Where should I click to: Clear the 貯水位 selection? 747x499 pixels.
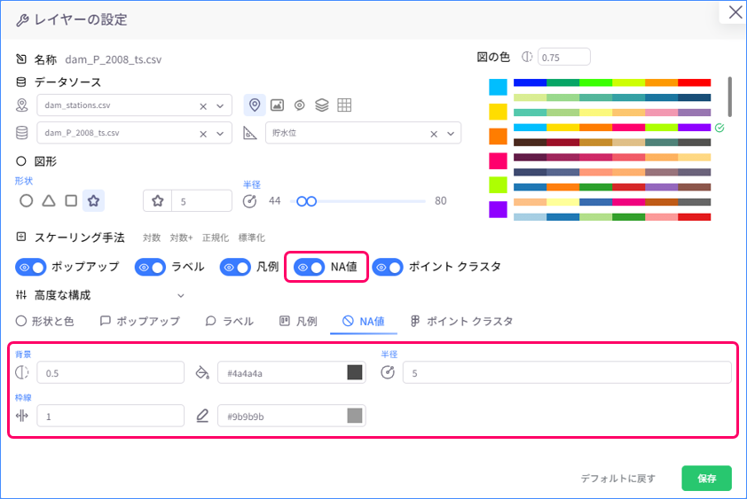coord(434,134)
